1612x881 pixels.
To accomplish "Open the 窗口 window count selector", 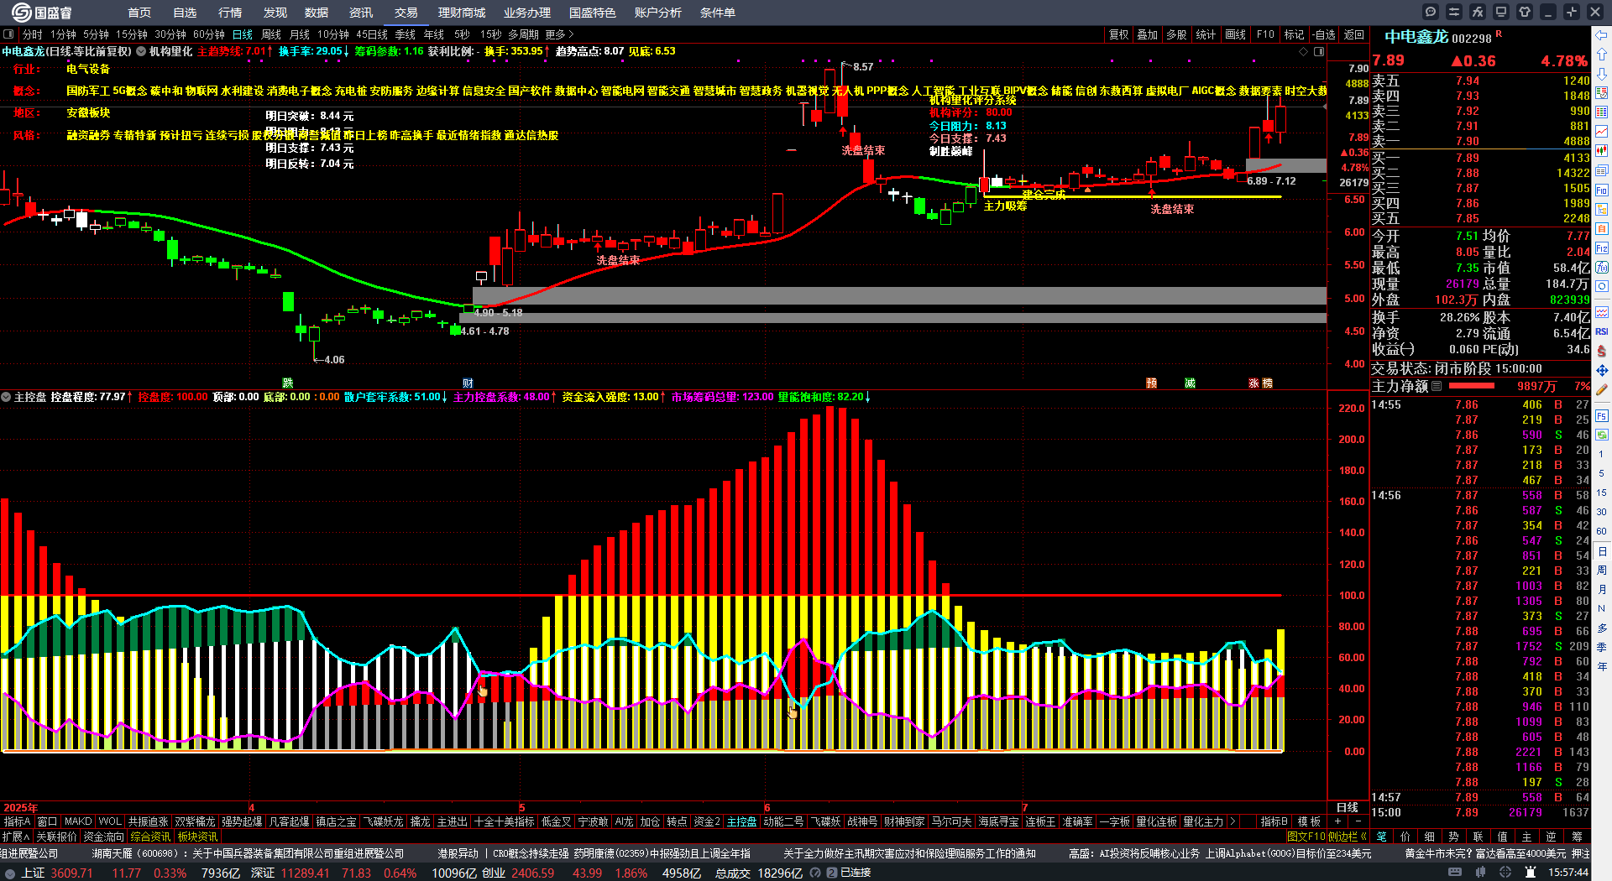I will pos(47,821).
